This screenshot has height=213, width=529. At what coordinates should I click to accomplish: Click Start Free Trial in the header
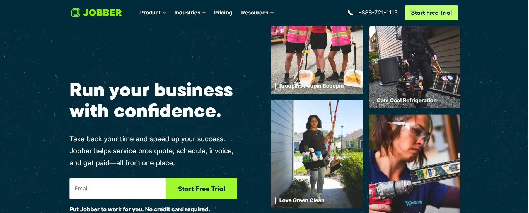coord(431,13)
